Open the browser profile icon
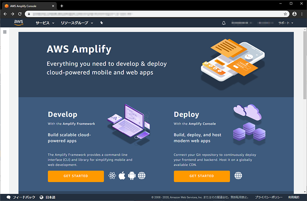307x201 pixels. pos(294,14)
